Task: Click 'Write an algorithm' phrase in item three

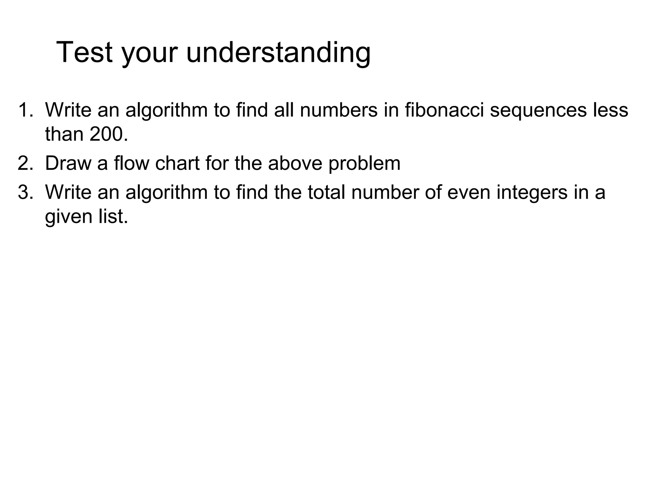Action: [126, 192]
